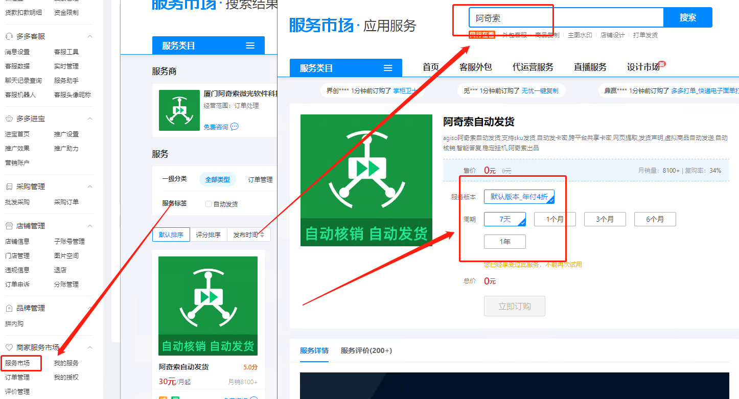Image resolution: width=739 pixels, height=399 pixels.
Task: Open 消息设置 under 多多客服
Action: pos(17,52)
